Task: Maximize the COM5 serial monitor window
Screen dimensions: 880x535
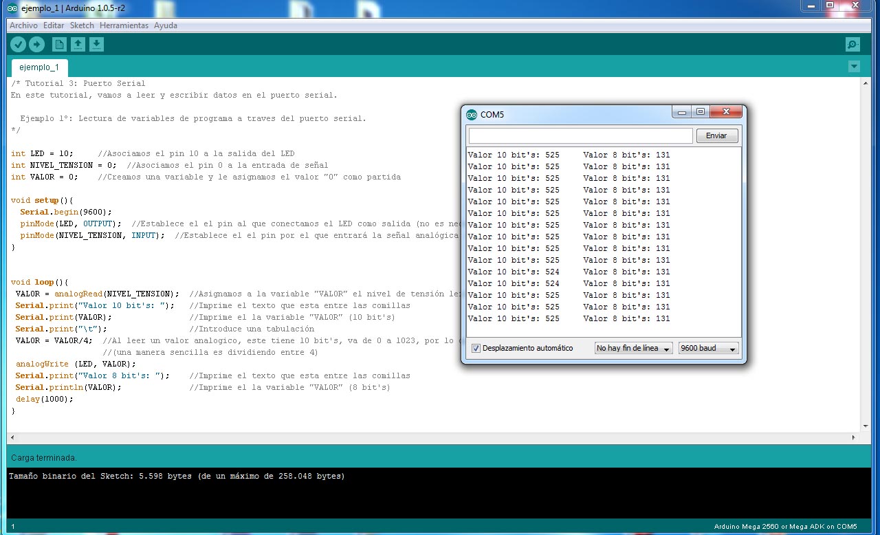Action: (701, 112)
